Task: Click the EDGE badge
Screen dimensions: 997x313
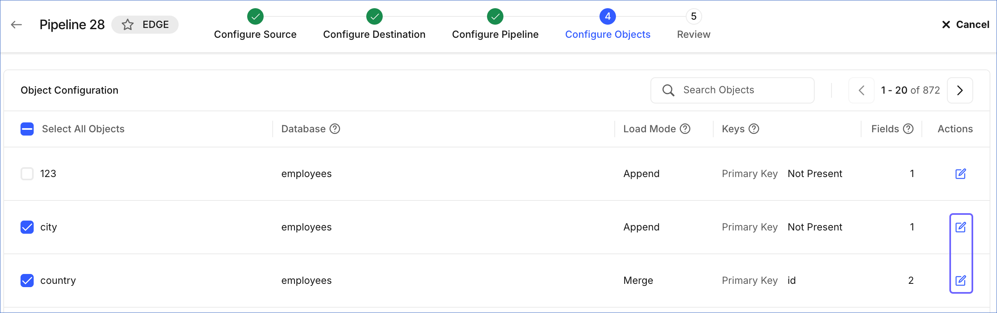Action: tap(145, 25)
